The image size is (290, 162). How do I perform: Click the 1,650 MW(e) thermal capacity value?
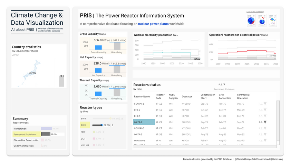tap(101, 86)
